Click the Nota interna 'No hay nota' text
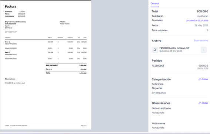210x134 pixels. (158, 128)
